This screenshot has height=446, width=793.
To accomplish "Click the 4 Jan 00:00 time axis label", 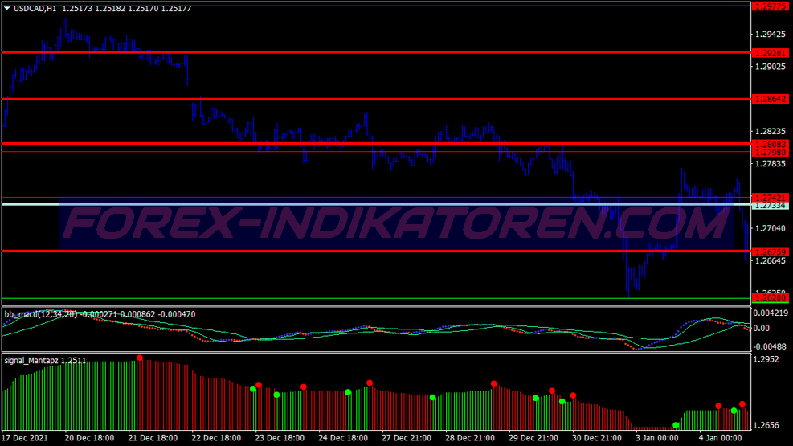I will (720, 438).
